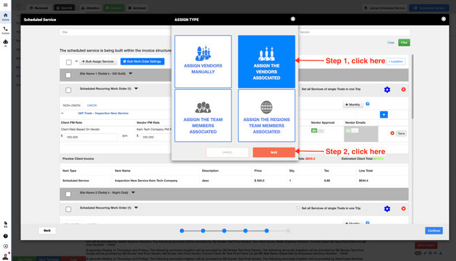The height and width of the screenshot is (261, 456).
Task: Open gear settings for Site 2 work order
Action: tap(387, 209)
